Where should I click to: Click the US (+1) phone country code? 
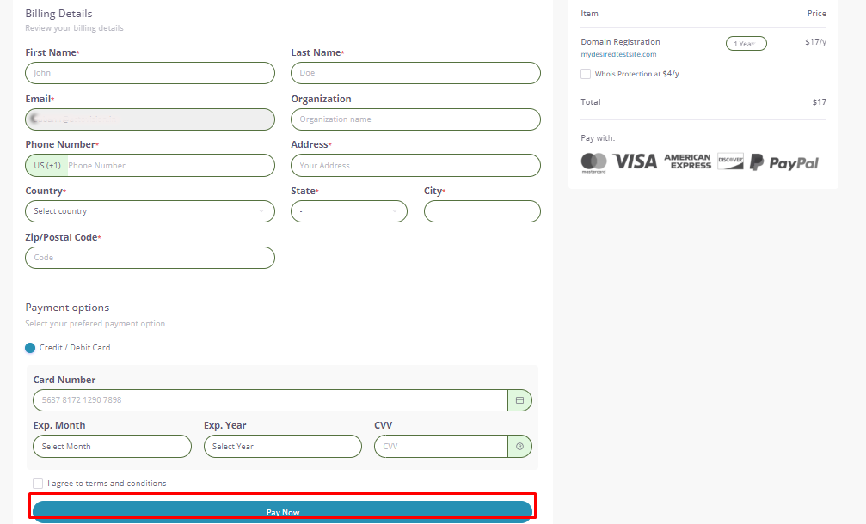(47, 166)
